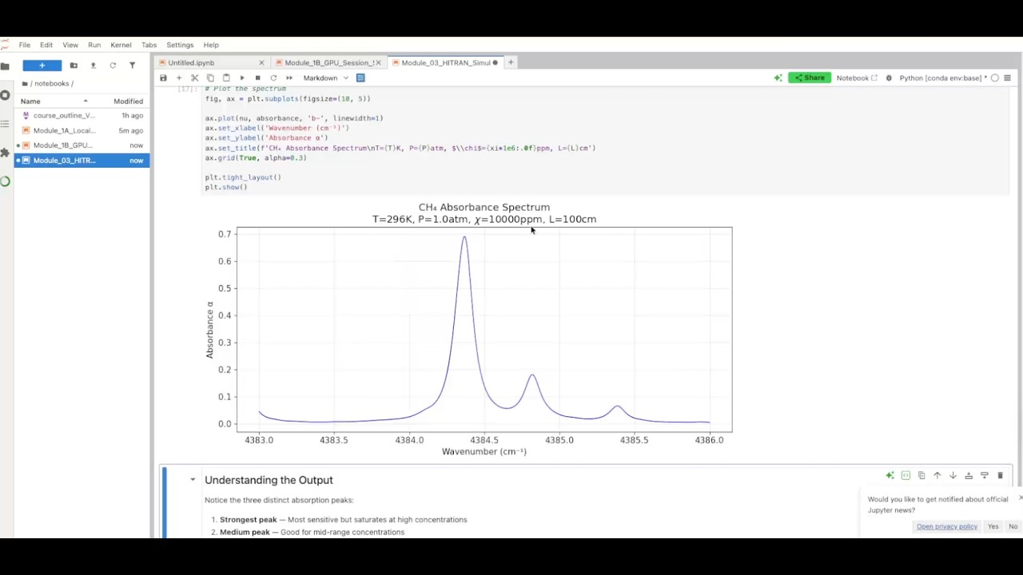Copy the selected cell from notebook toolbar
Image resolution: width=1023 pixels, height=575 pixels.
(x=210, y=78)
